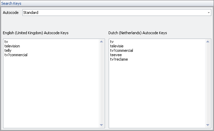The height and width of the screenshot is (131, 214).
Task: Select 'tv?reclame' in Dutch keys list
Action: click(119, 59)
